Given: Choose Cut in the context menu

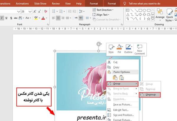Looking at the screenshot, I should point(123,62).
